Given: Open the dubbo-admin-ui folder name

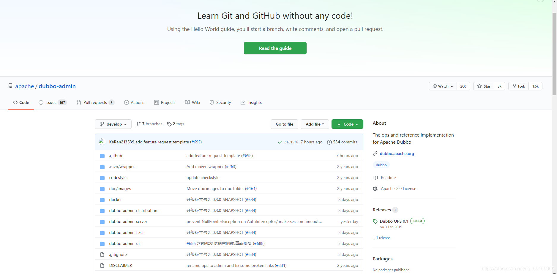Looking at the screenshot, I should click(x=124, y=243).
